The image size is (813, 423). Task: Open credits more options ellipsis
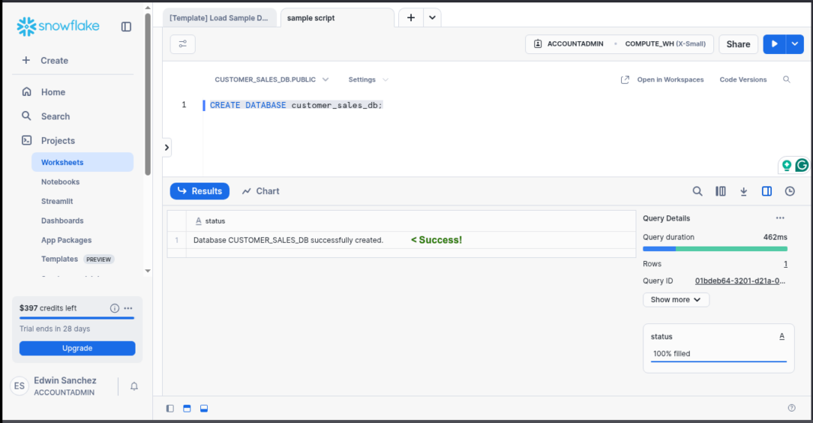(x=128, y=308)
